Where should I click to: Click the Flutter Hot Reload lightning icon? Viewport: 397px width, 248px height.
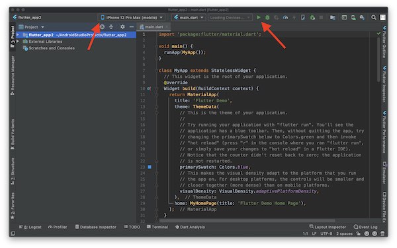pyautogui.click(x=294, y=17)
